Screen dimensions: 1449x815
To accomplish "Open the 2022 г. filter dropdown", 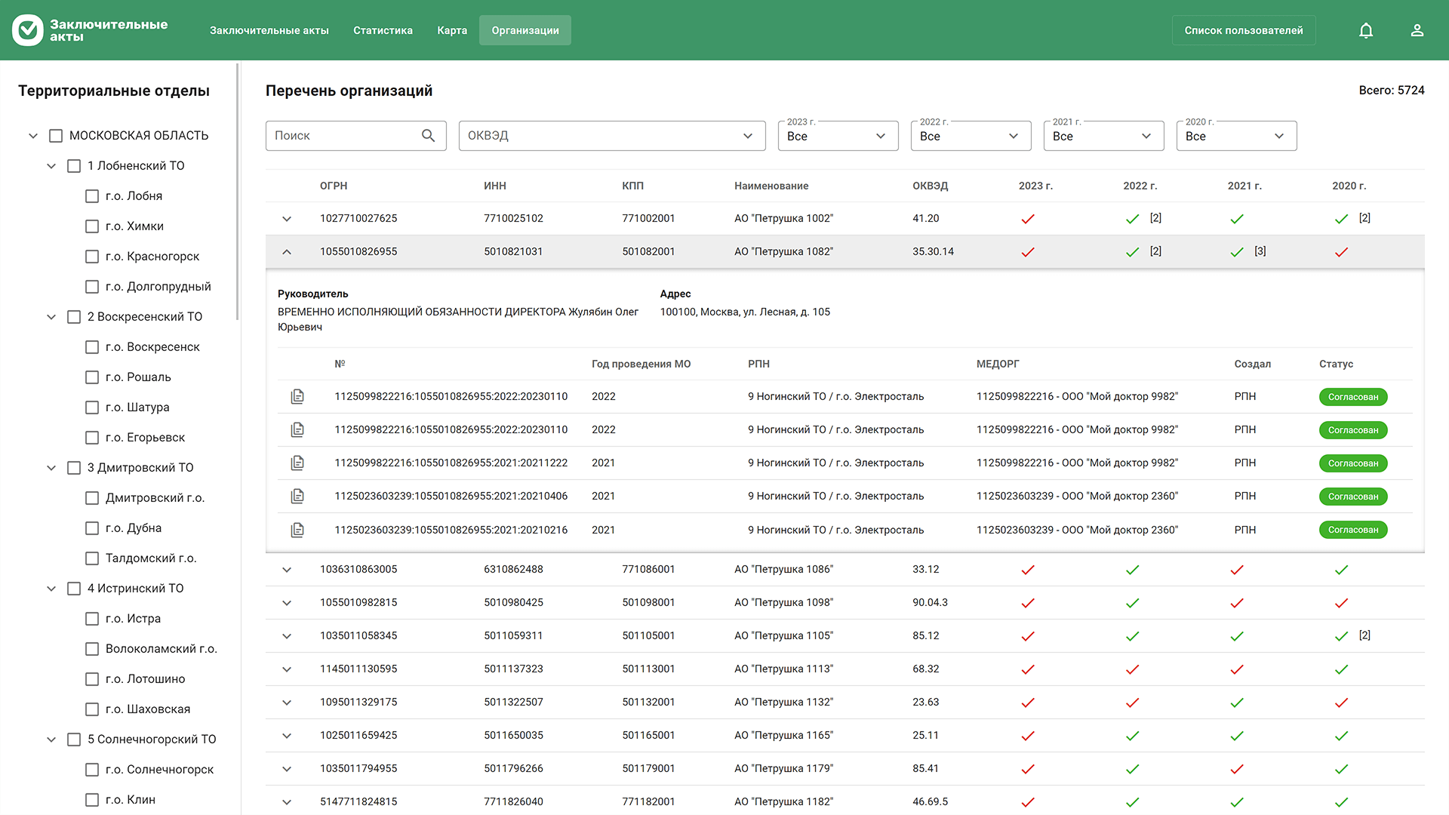I will [x=971, y=136].
